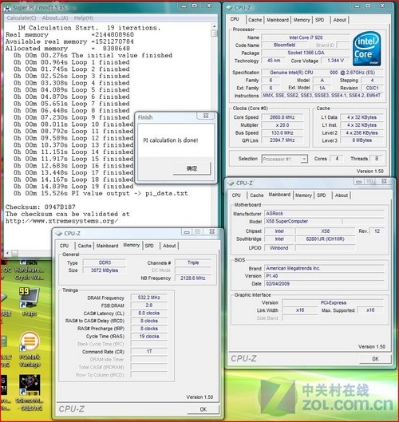Click the http://www.xtremesystems.org/ line
399x422 pixels.
pyautogui.click(x=61, y=221)
